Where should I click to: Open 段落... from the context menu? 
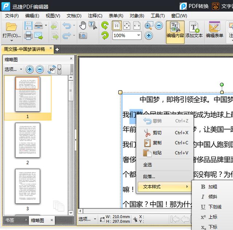[x=165, y=177]
